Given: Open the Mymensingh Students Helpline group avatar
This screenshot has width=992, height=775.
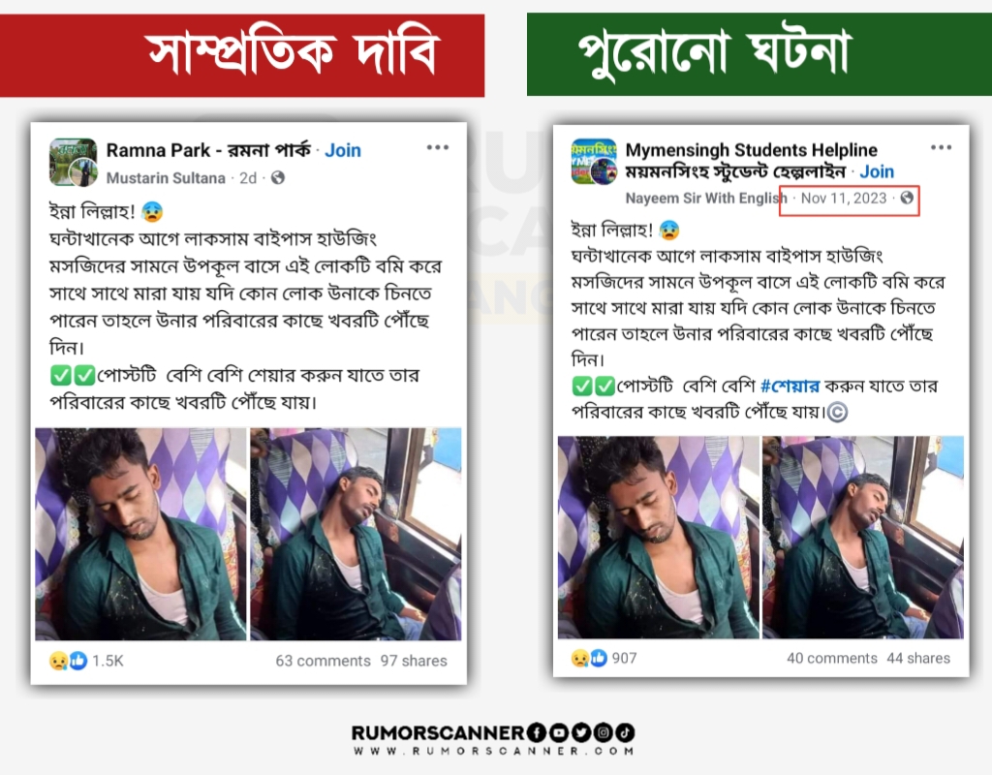Looking at the screenshot, I should (594, 162).
